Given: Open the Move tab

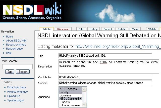Looking at the screenshot, I should 135,29.
